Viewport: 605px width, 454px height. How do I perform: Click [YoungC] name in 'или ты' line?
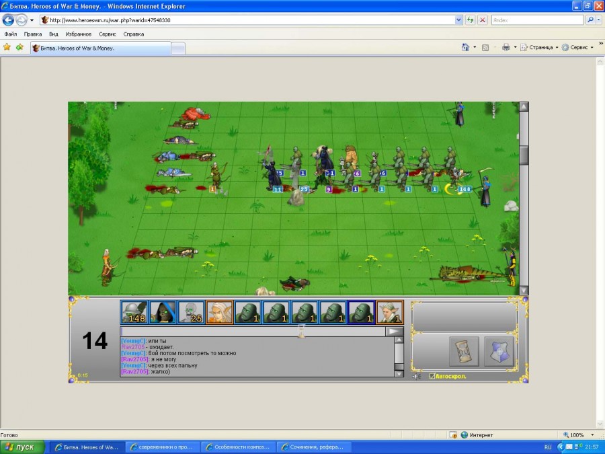pos(134,341)
